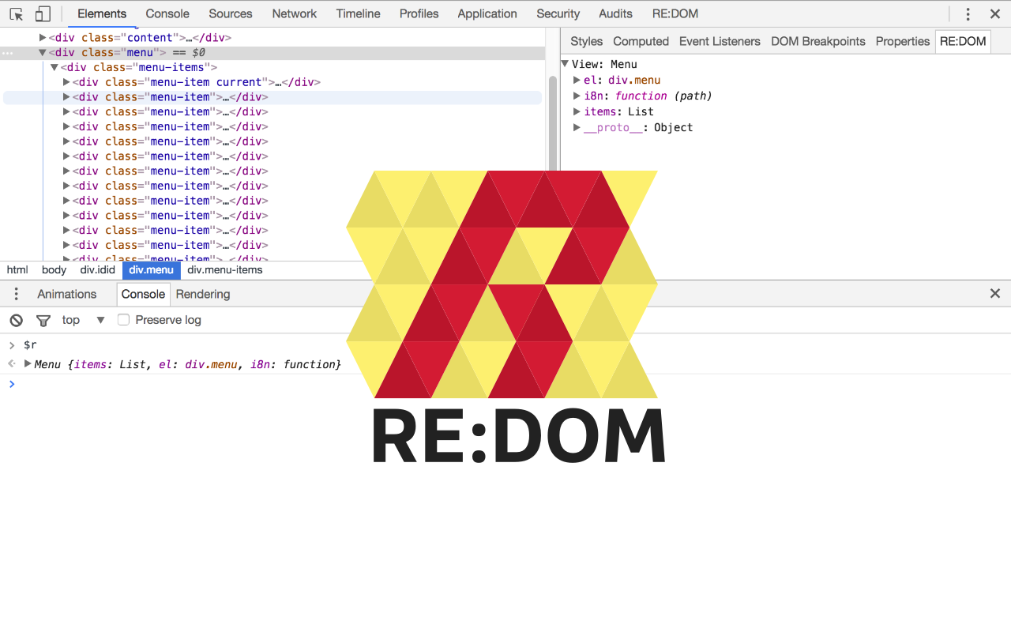Show the Properties sidebar pane
This screenshot has width=1011, height=632.
click(902, 41)
